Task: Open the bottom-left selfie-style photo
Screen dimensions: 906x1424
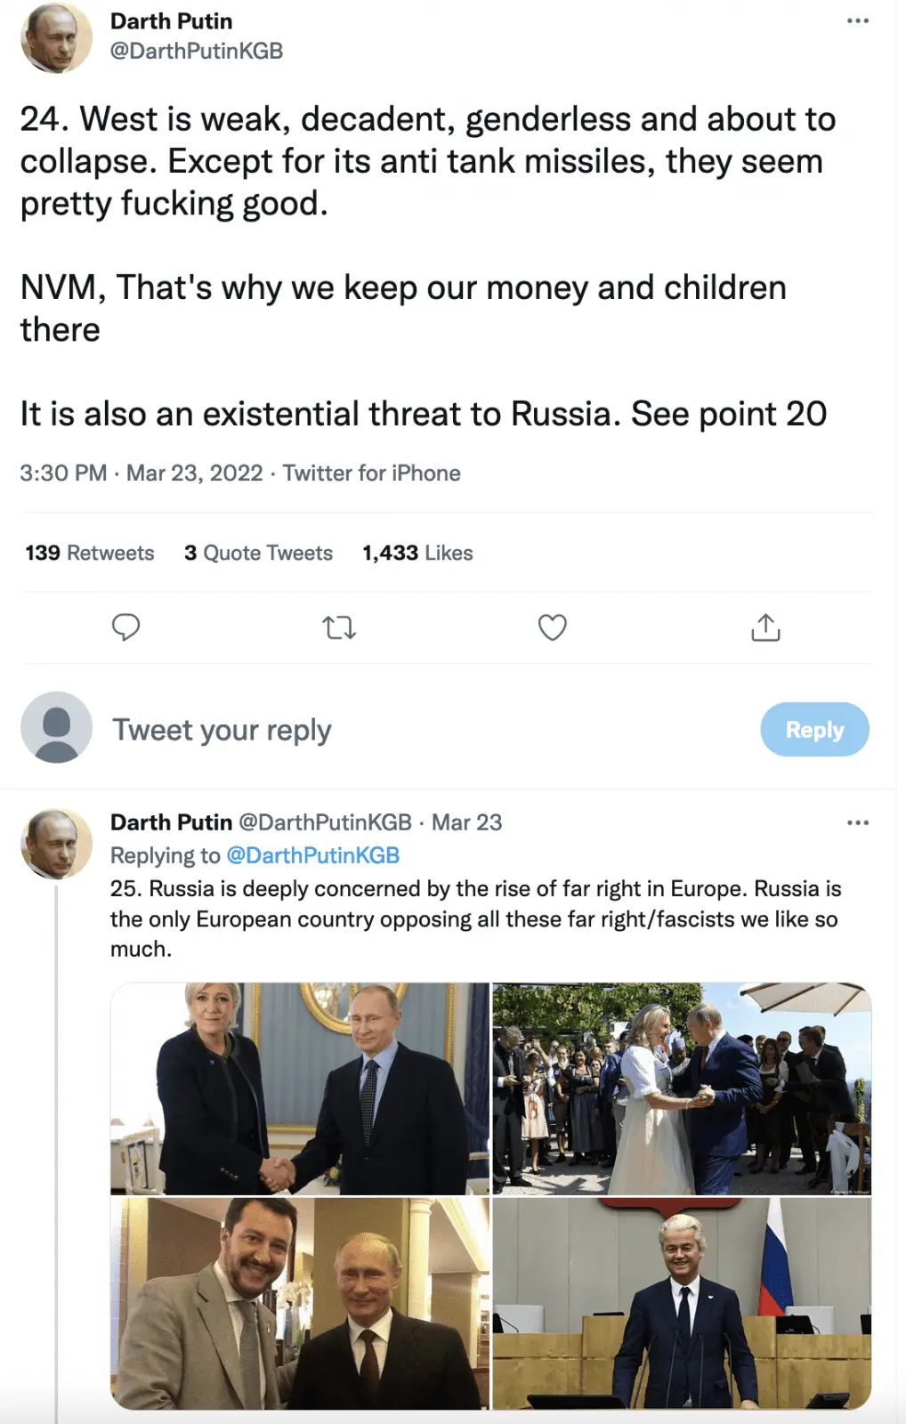Action: [x=300, y=1303]
